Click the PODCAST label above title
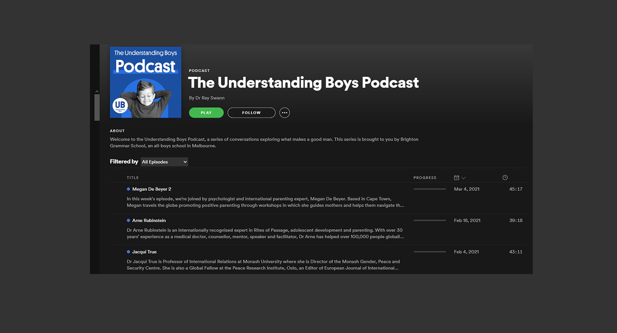Viewport: 617px width, 333px height. 199,71
